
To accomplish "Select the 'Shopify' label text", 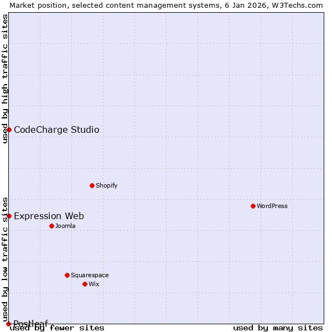I will click(106, 186).
